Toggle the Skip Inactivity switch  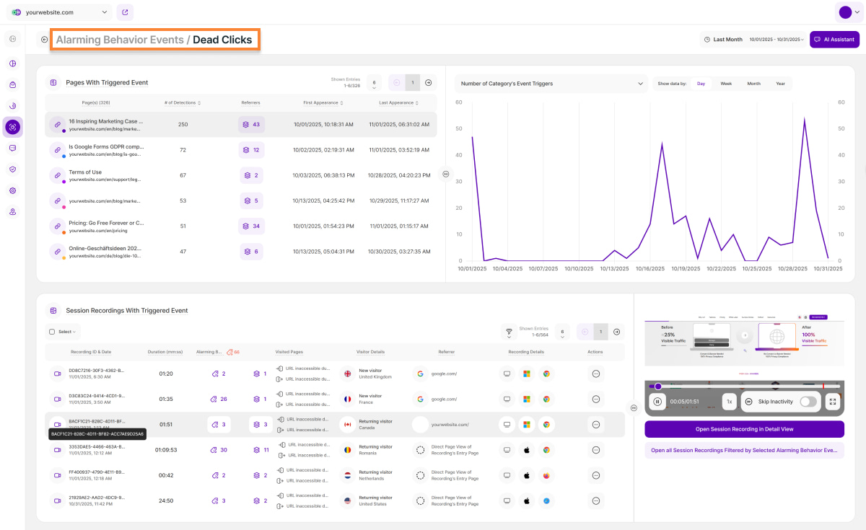click(808, 402)
